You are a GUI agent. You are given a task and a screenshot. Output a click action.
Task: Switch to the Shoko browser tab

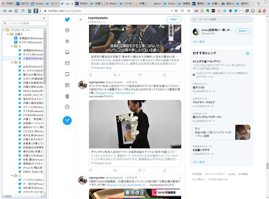click(171, 3)
